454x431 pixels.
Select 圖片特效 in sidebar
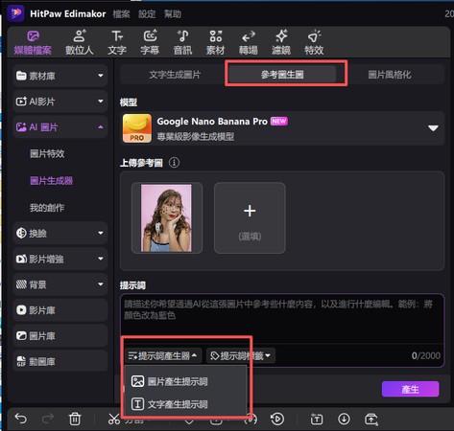click(x=47, y=154)
